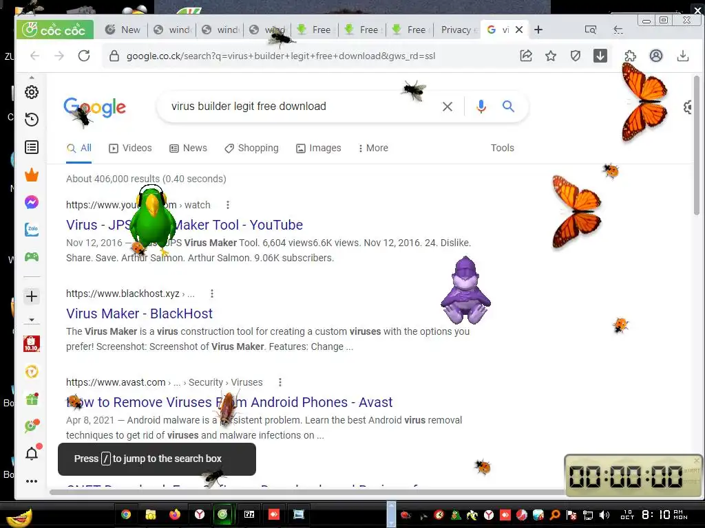Screen dimensions: 705x528
Task: Open the Avast Android viruses result
Action: (229, 402)
